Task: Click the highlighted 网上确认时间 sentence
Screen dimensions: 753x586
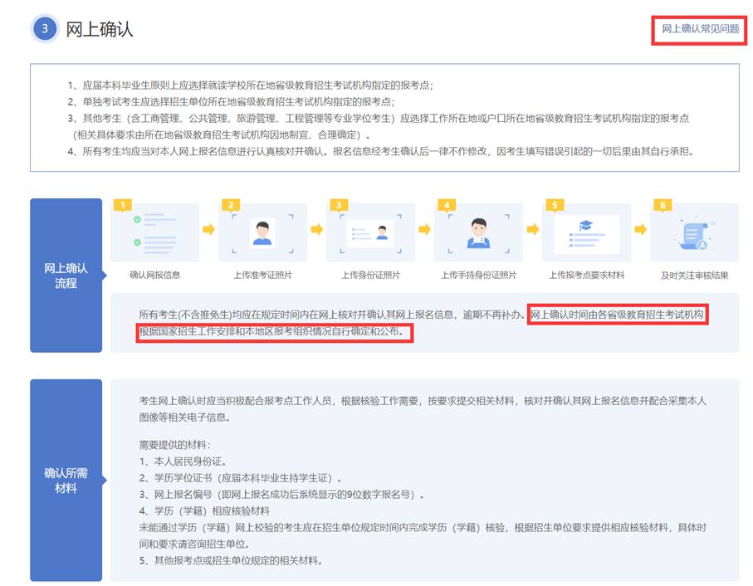Action: coord(618,315)
